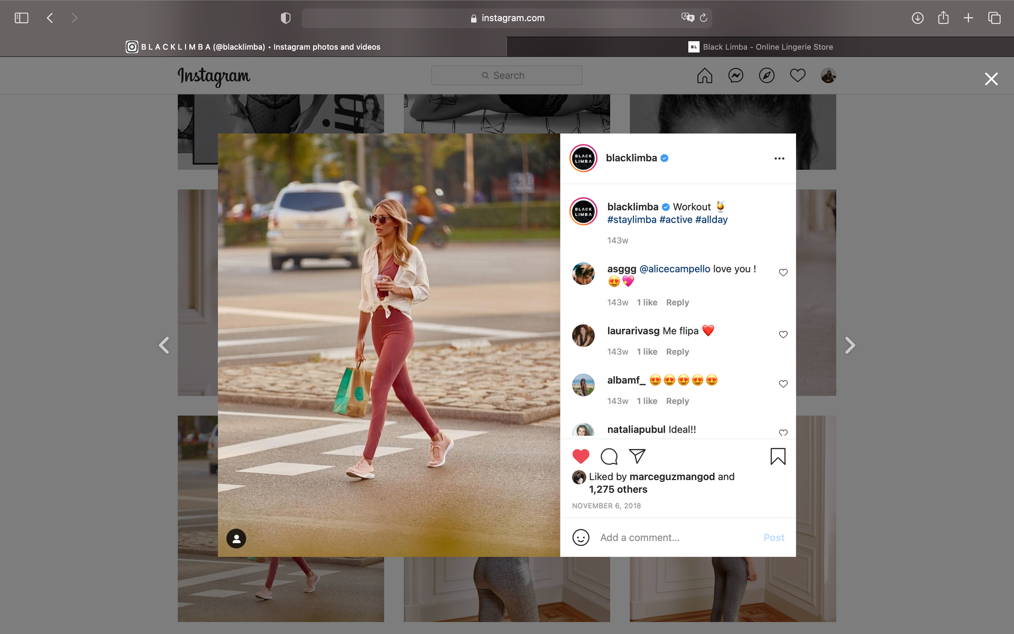Open the privacy shield report
Image resolution: width=1014 pixels, height=634 pixels.
tap(285, 18)
